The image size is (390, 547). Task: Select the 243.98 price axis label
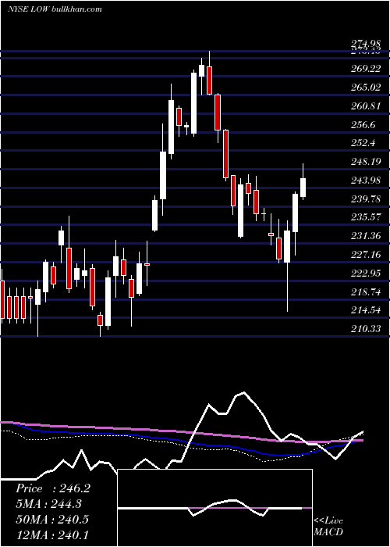[x=366, y=180]
